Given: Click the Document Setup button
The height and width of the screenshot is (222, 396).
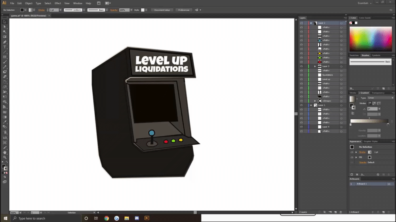Looking at the screenshot, I should [x=162, y=10].
